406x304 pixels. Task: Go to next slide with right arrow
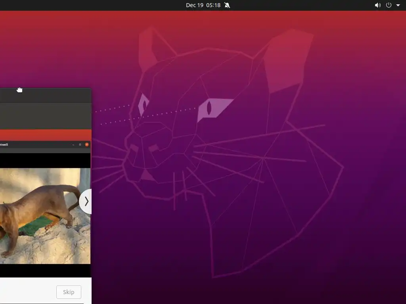[x=86, y=201]
